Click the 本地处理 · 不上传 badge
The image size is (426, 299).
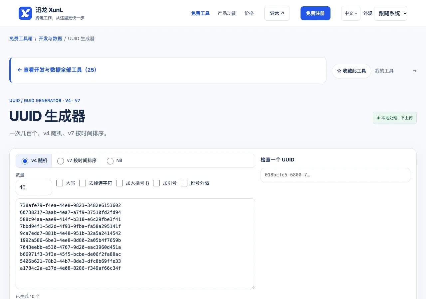[x=395, y=118]
